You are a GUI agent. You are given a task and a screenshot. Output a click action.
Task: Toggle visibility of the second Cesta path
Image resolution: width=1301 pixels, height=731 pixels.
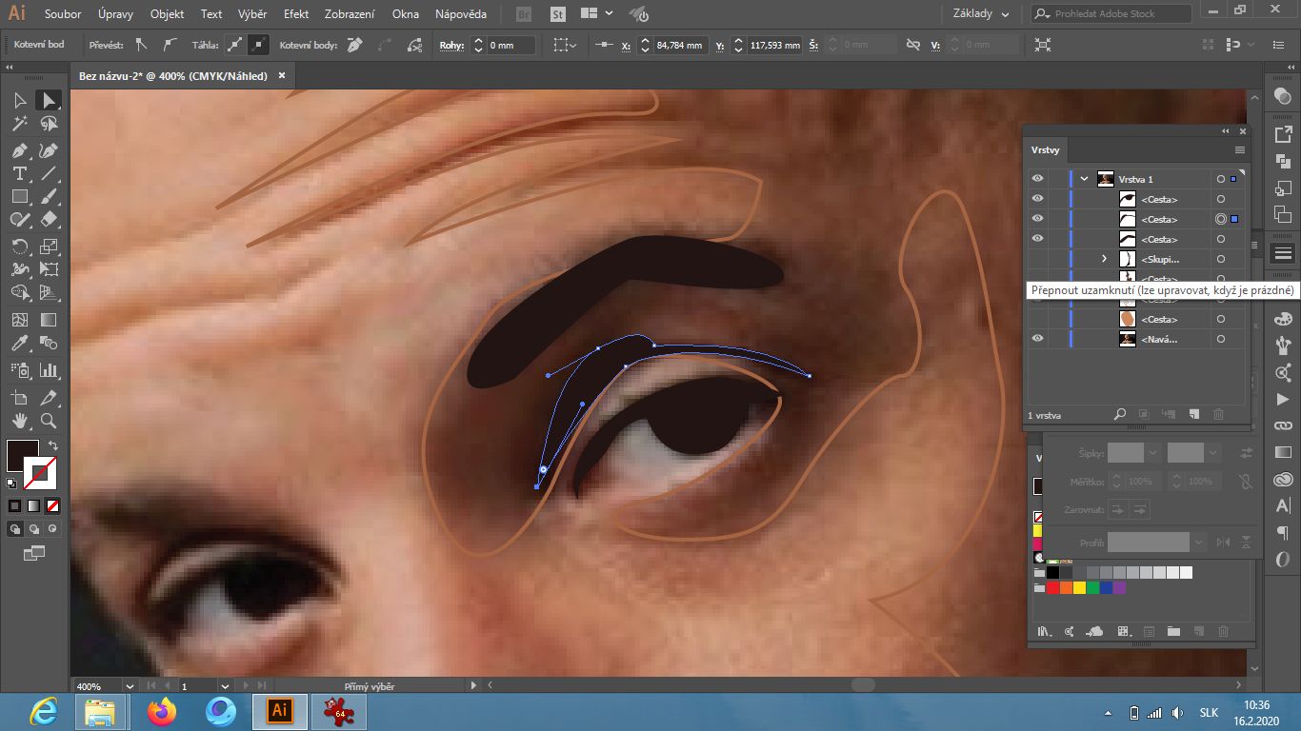pyautogui.click(x=1037, y=219)
